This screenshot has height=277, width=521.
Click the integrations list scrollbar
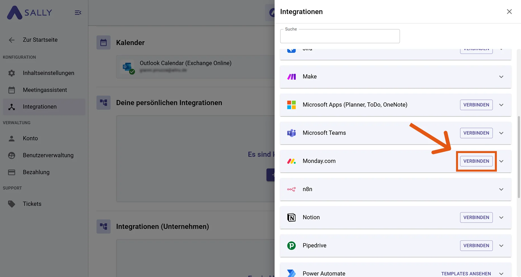pos(519,157)
